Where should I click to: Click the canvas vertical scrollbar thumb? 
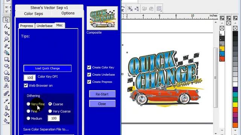pyautogui.click(x=215, y=78)
